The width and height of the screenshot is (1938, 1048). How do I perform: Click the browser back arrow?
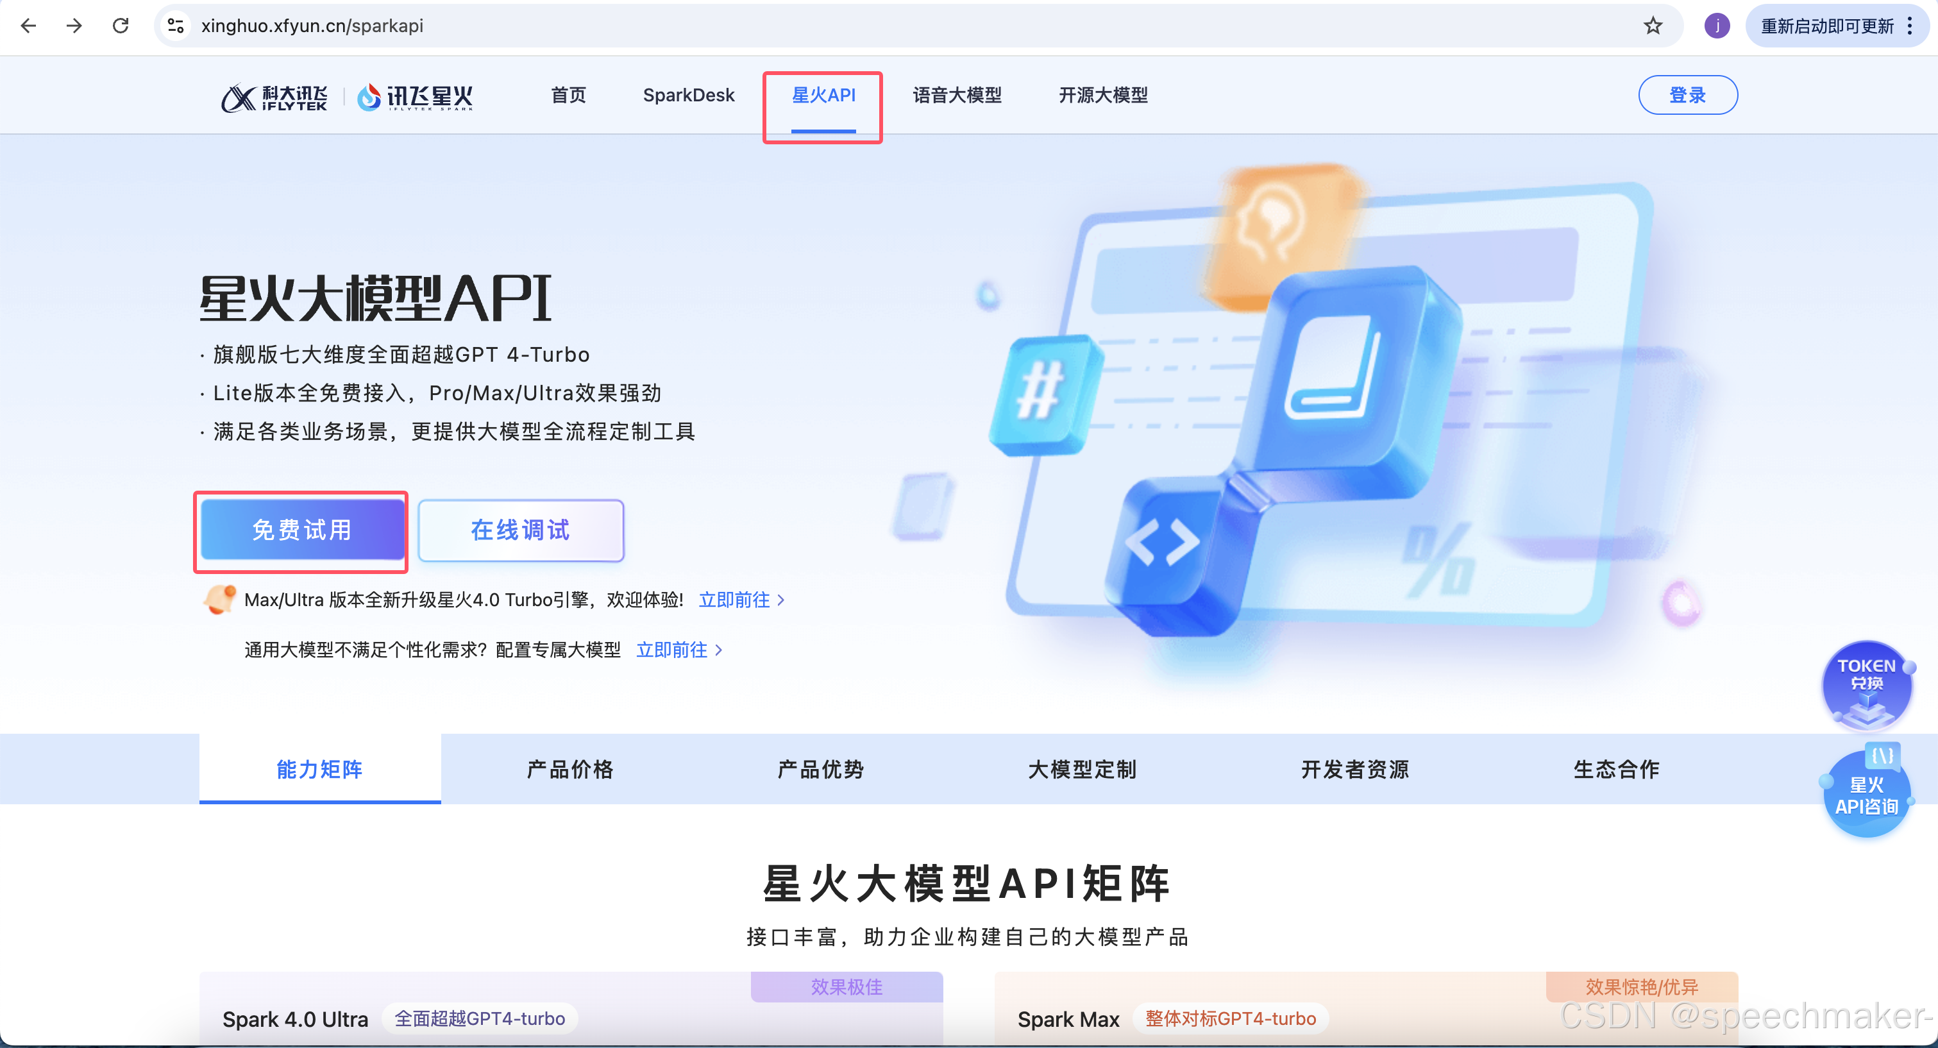[29, 26]
